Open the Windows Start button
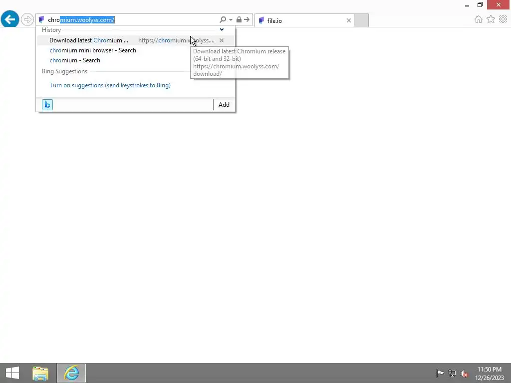The image size is (511, 383). 12,373
